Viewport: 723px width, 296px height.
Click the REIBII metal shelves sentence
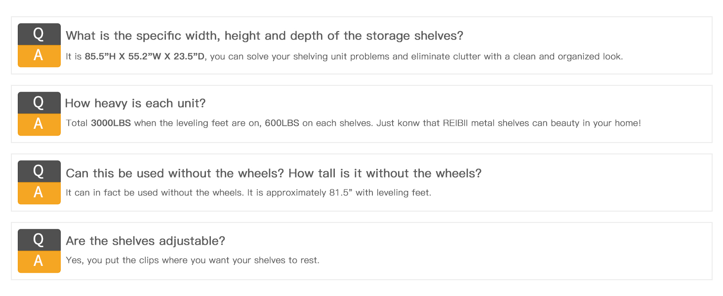tap(509, 123)
